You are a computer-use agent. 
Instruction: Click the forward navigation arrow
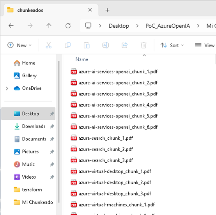pyautogui.click(x=30, y=26)
